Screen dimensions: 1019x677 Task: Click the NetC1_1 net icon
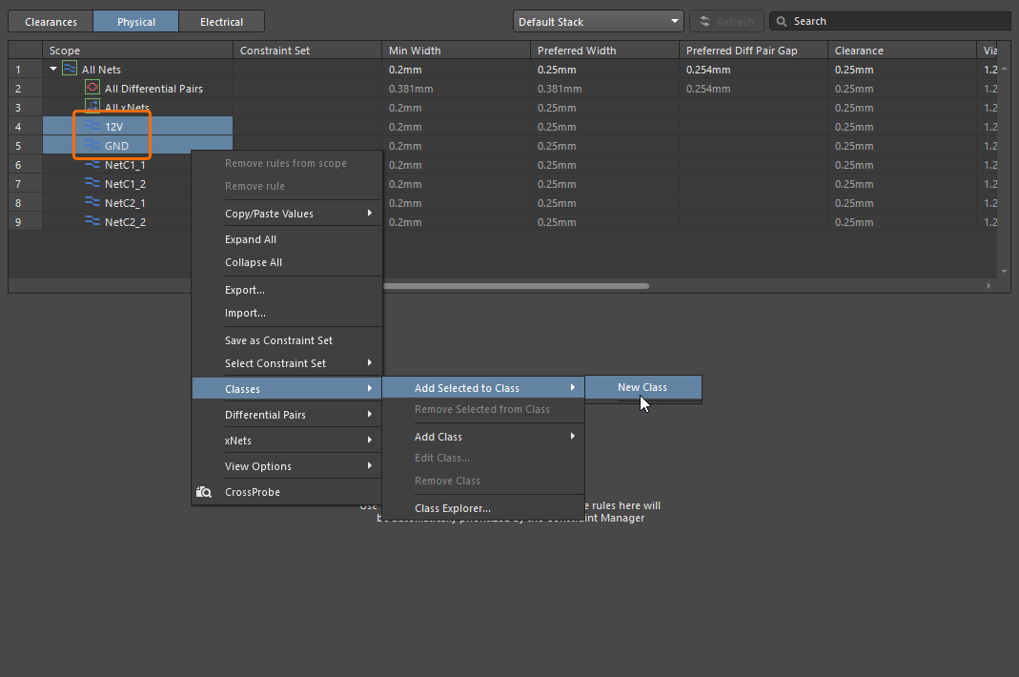click(92, 164)
